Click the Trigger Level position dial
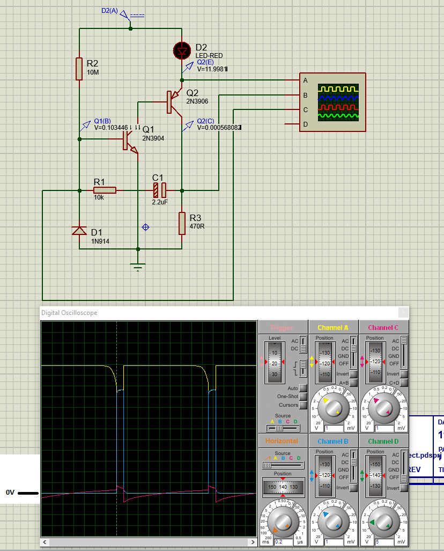Viewport: 444px width, 551px height. pos(275,362)
